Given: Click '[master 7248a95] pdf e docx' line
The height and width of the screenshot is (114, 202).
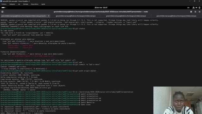Looking at the screenshot, I should (x=13, y=66).
